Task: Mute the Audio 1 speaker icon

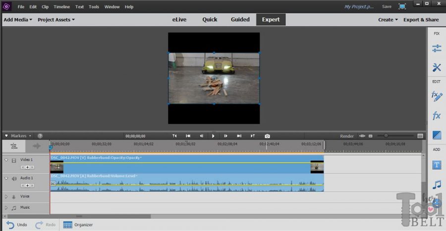Action: [14, 179]
